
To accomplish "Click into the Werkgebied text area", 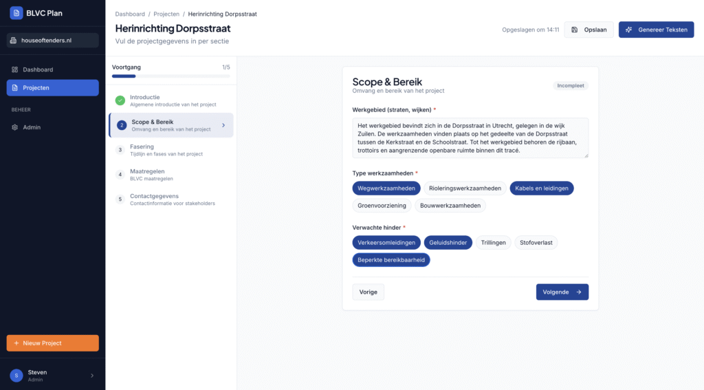I will click(x=470, y=138).
